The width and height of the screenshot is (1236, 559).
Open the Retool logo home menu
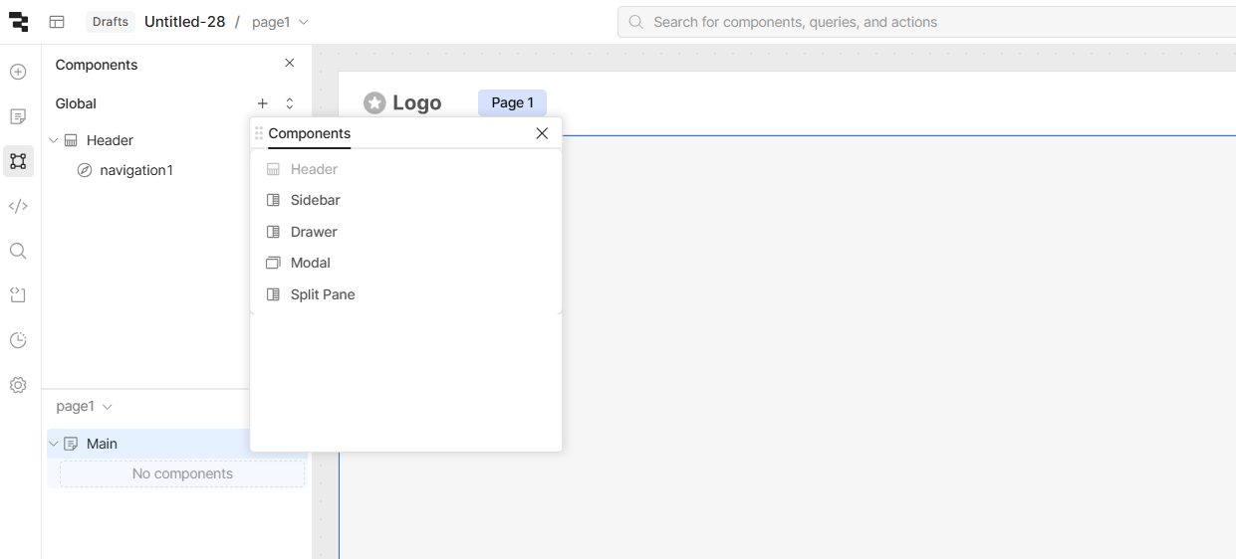coord(18,22)
